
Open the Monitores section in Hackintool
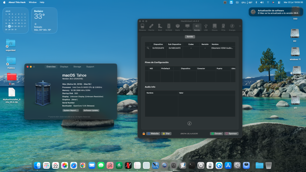(x=187, y=27)
